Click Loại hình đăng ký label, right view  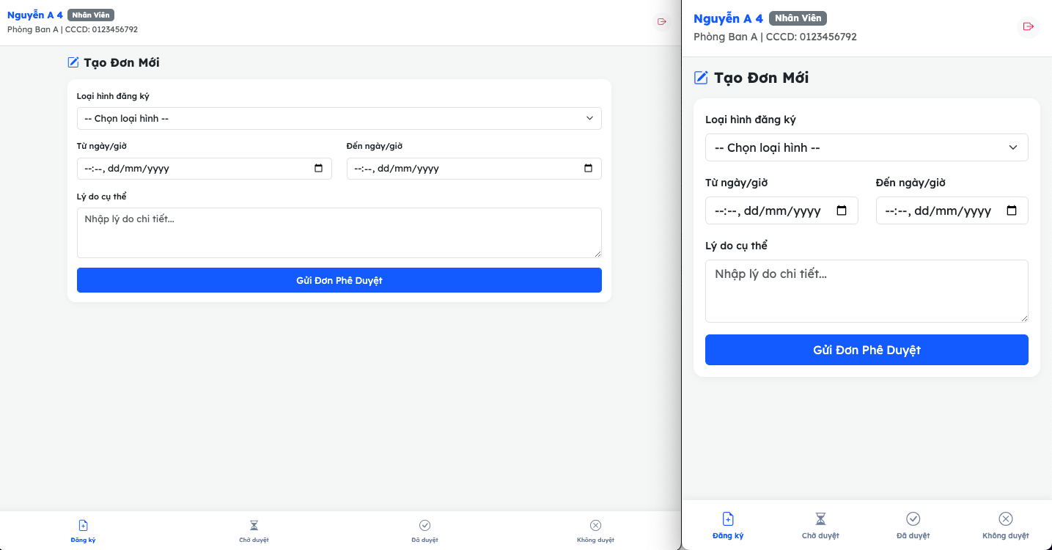pos(751,120)
